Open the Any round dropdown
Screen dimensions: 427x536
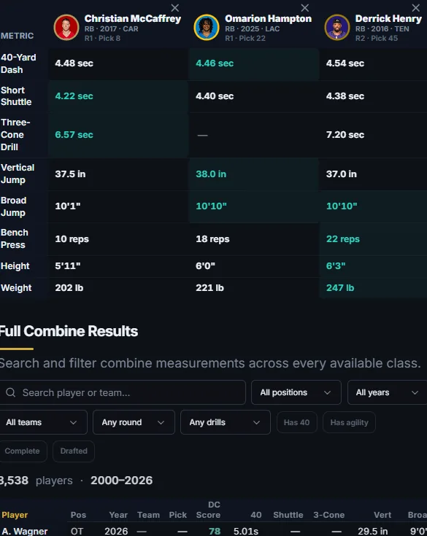point(134,422)
